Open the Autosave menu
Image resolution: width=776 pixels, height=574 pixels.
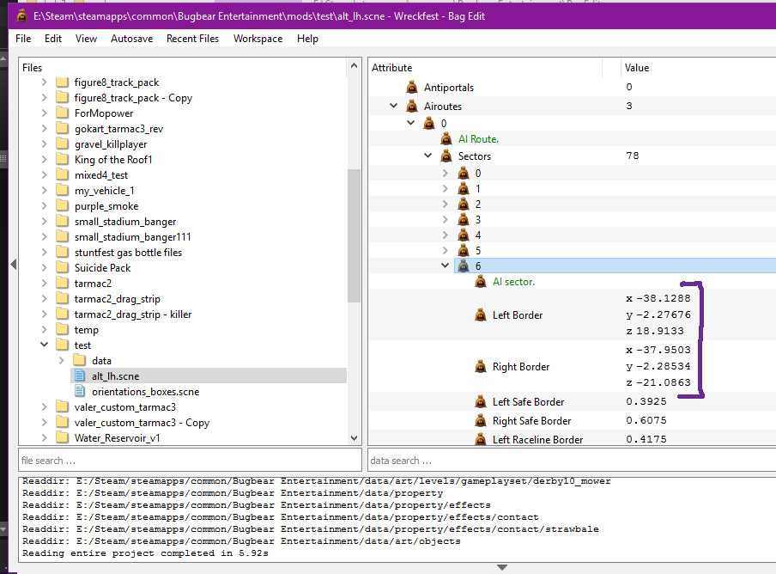(131, 39)
